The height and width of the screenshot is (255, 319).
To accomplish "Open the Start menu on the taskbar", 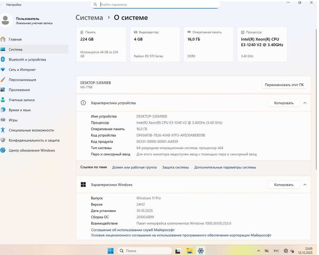I will (x=111, y=251).
